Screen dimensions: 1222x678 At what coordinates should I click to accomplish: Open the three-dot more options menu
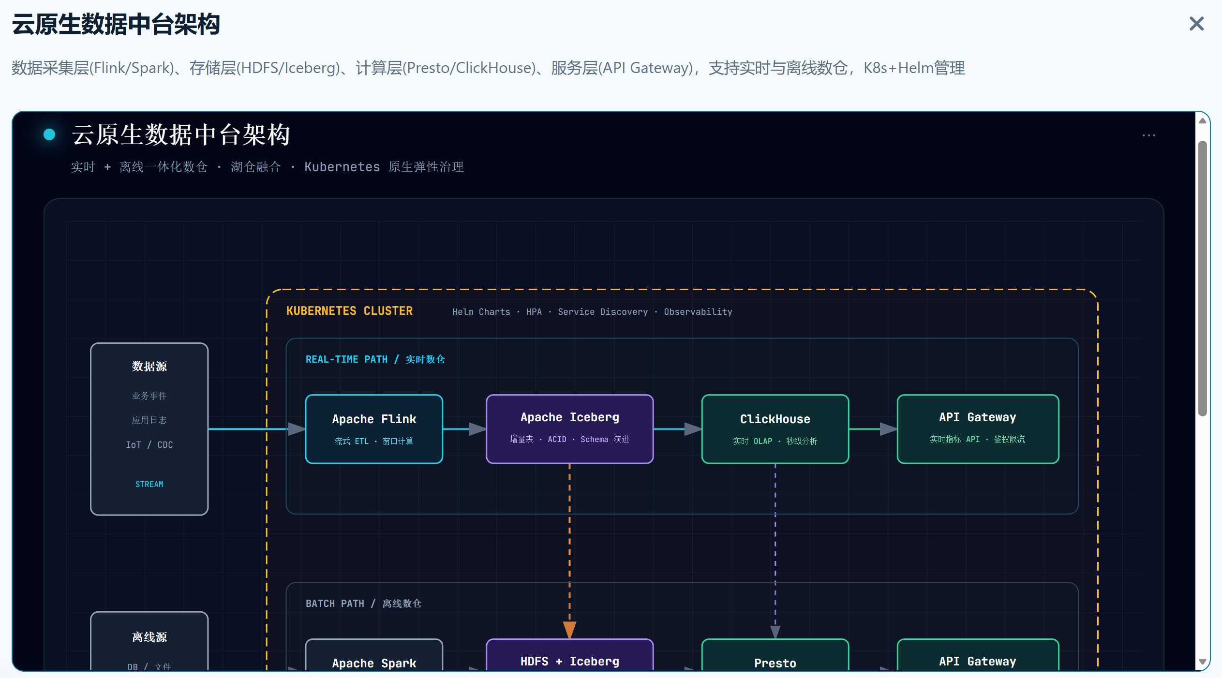point(1149,135)
